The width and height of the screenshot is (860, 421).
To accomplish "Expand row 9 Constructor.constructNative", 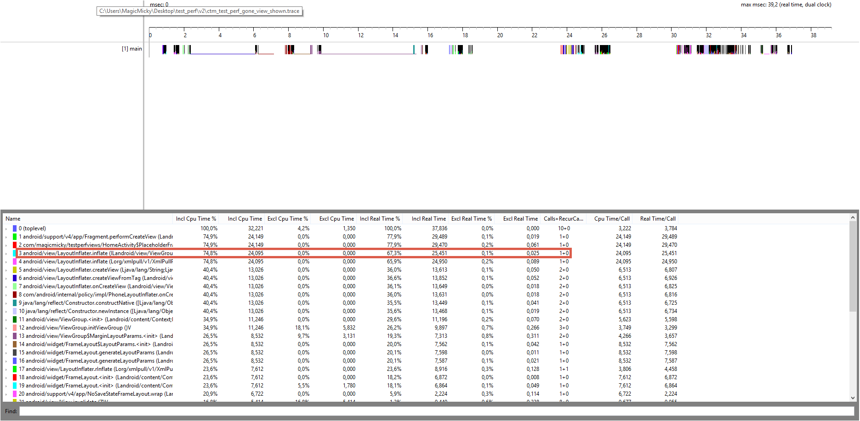I will (x=6, y=303).
